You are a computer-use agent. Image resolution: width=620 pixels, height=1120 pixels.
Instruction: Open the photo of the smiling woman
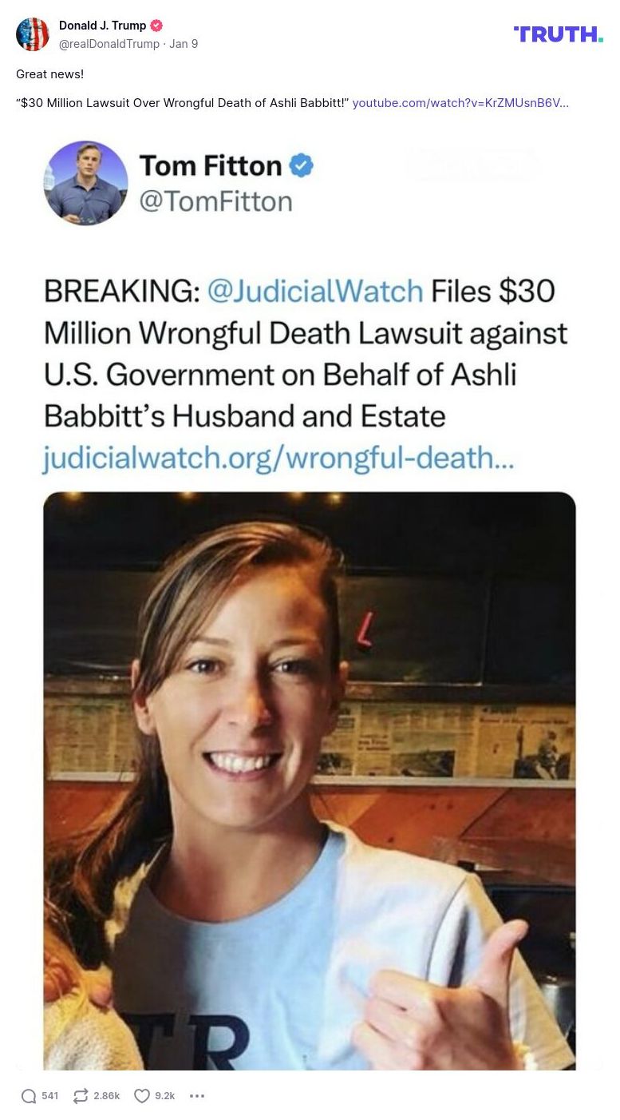[x=310, y=780]
